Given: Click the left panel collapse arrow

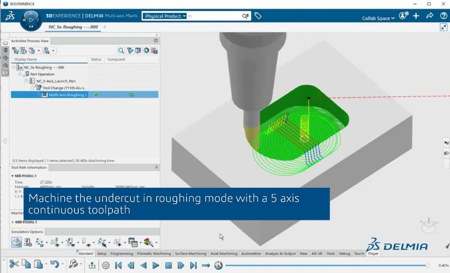Looking at the screenshot, I should tap(5, 141).
